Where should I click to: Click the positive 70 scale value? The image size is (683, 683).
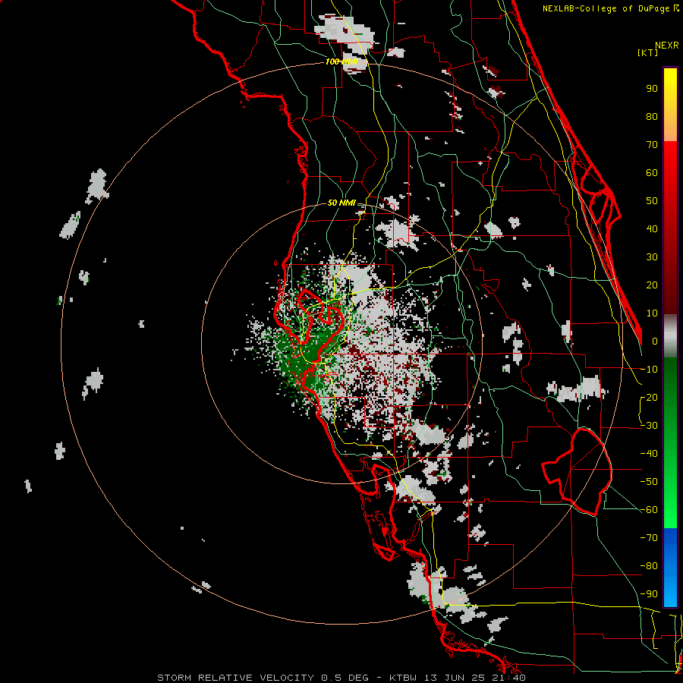pyautogui.click(x=652, y=145)
